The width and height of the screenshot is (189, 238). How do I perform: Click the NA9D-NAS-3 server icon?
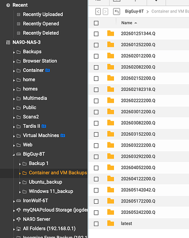tap(8, 42)
